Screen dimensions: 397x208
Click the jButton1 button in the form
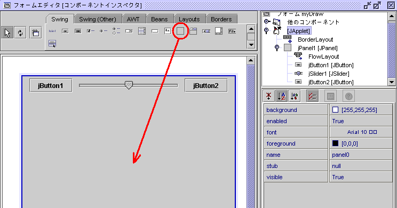pos(51,85)
